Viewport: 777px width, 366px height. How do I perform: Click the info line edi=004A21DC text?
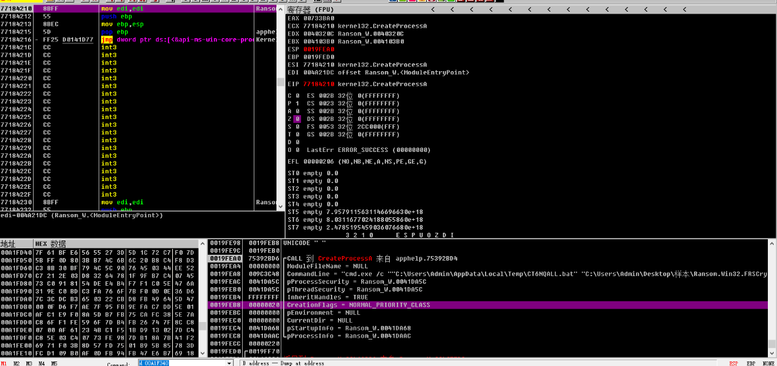[x=81, y=215]
